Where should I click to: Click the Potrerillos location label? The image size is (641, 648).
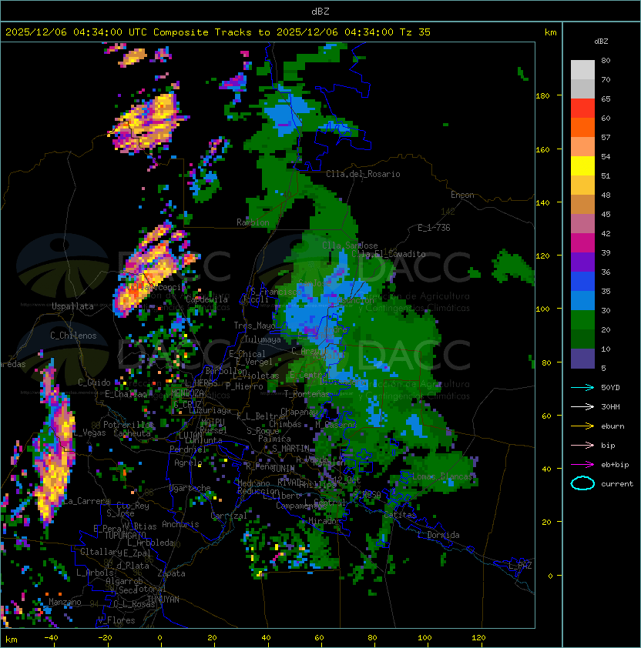tap(129, 424)
